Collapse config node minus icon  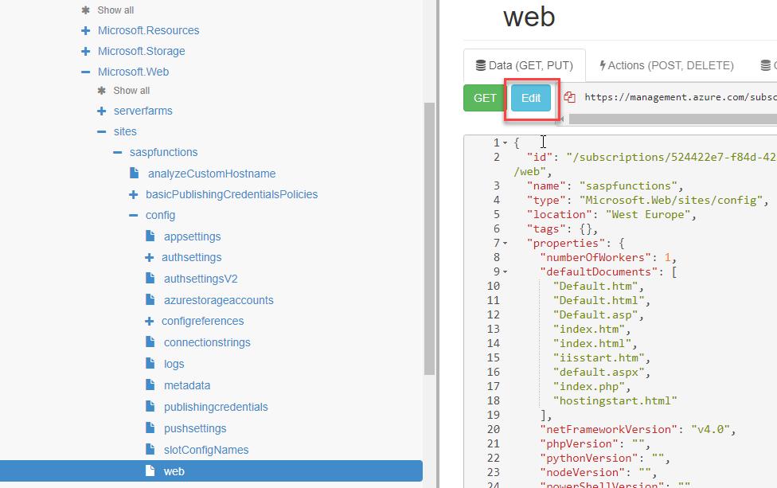point(133,216)
